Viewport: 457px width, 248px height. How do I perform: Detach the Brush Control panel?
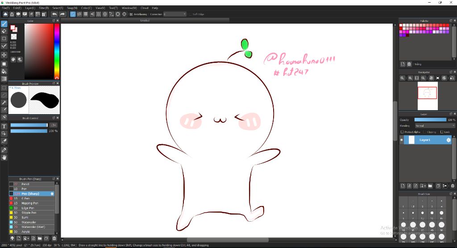(54, 118)
